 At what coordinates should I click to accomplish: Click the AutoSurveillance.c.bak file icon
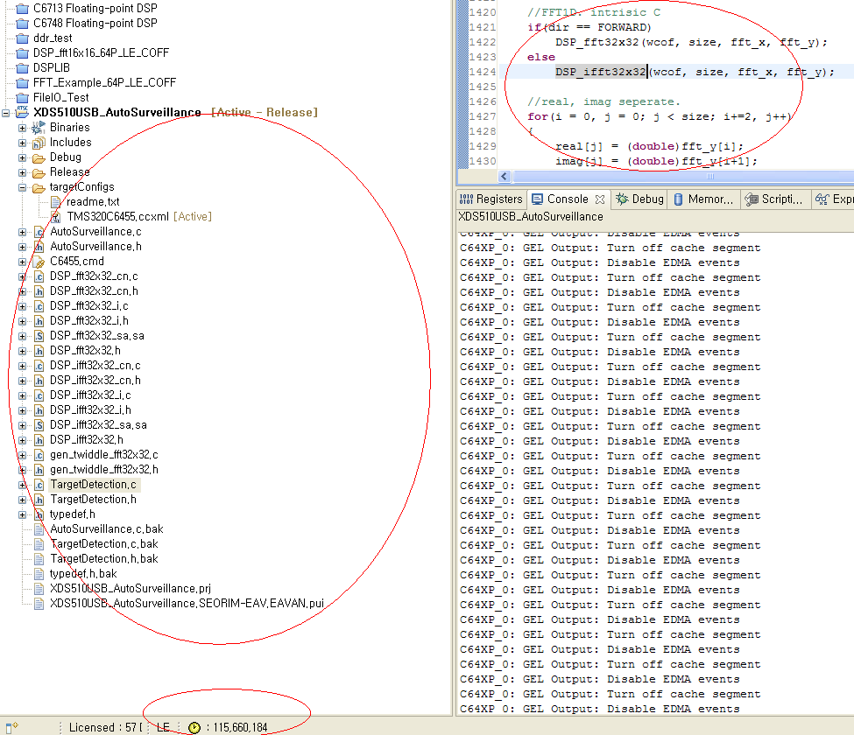39,529
